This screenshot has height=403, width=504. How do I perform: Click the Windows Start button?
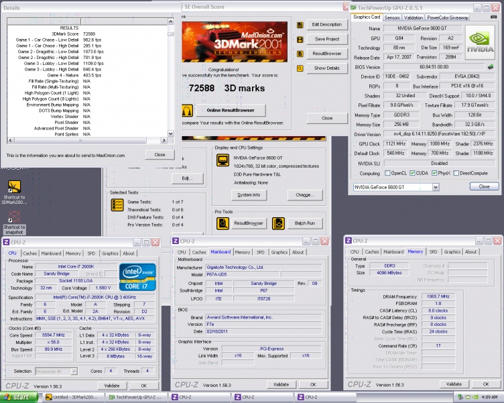click(18, 398)
